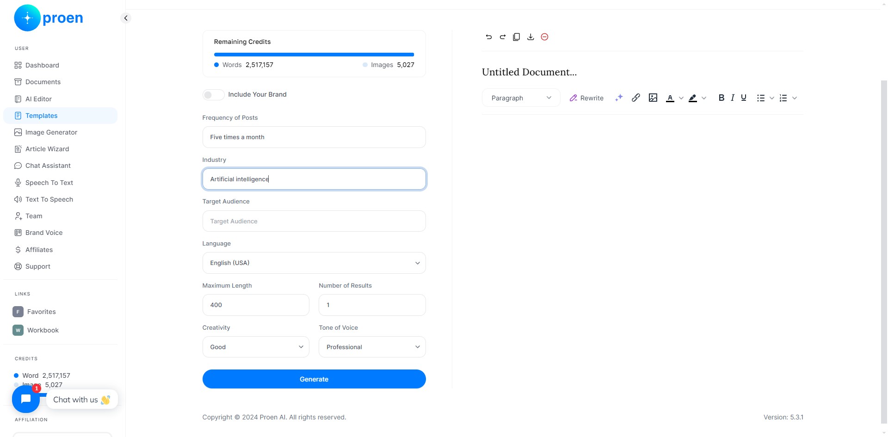The width and height of the screenshot is (888, 437).
Task: Click the Industry input field
Action: (314, 179)
